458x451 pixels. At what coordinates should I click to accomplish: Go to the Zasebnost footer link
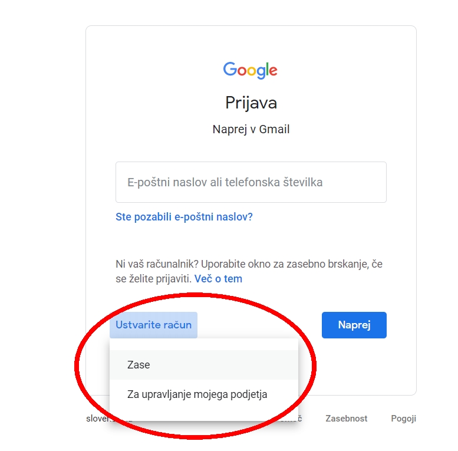coord(346,419)
